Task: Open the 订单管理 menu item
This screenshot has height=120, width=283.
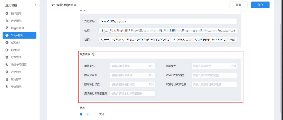Action: 16,57
